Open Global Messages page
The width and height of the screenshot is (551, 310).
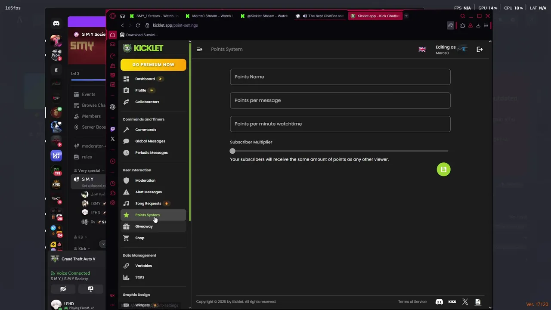pos(153,141)
